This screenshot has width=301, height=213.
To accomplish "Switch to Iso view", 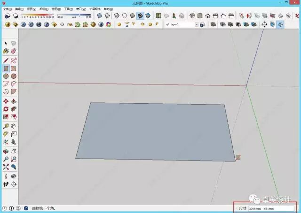I will [192, 15].
